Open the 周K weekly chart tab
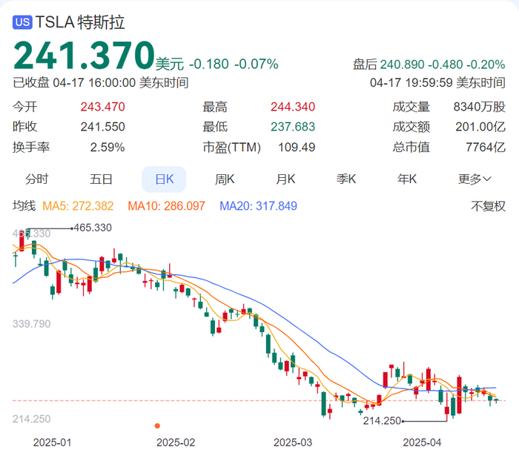 (225, 179)
